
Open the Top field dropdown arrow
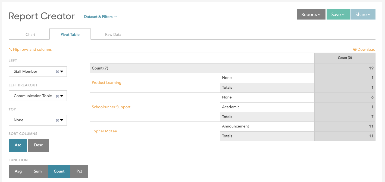pyautogui.click(x=62, y=120)
